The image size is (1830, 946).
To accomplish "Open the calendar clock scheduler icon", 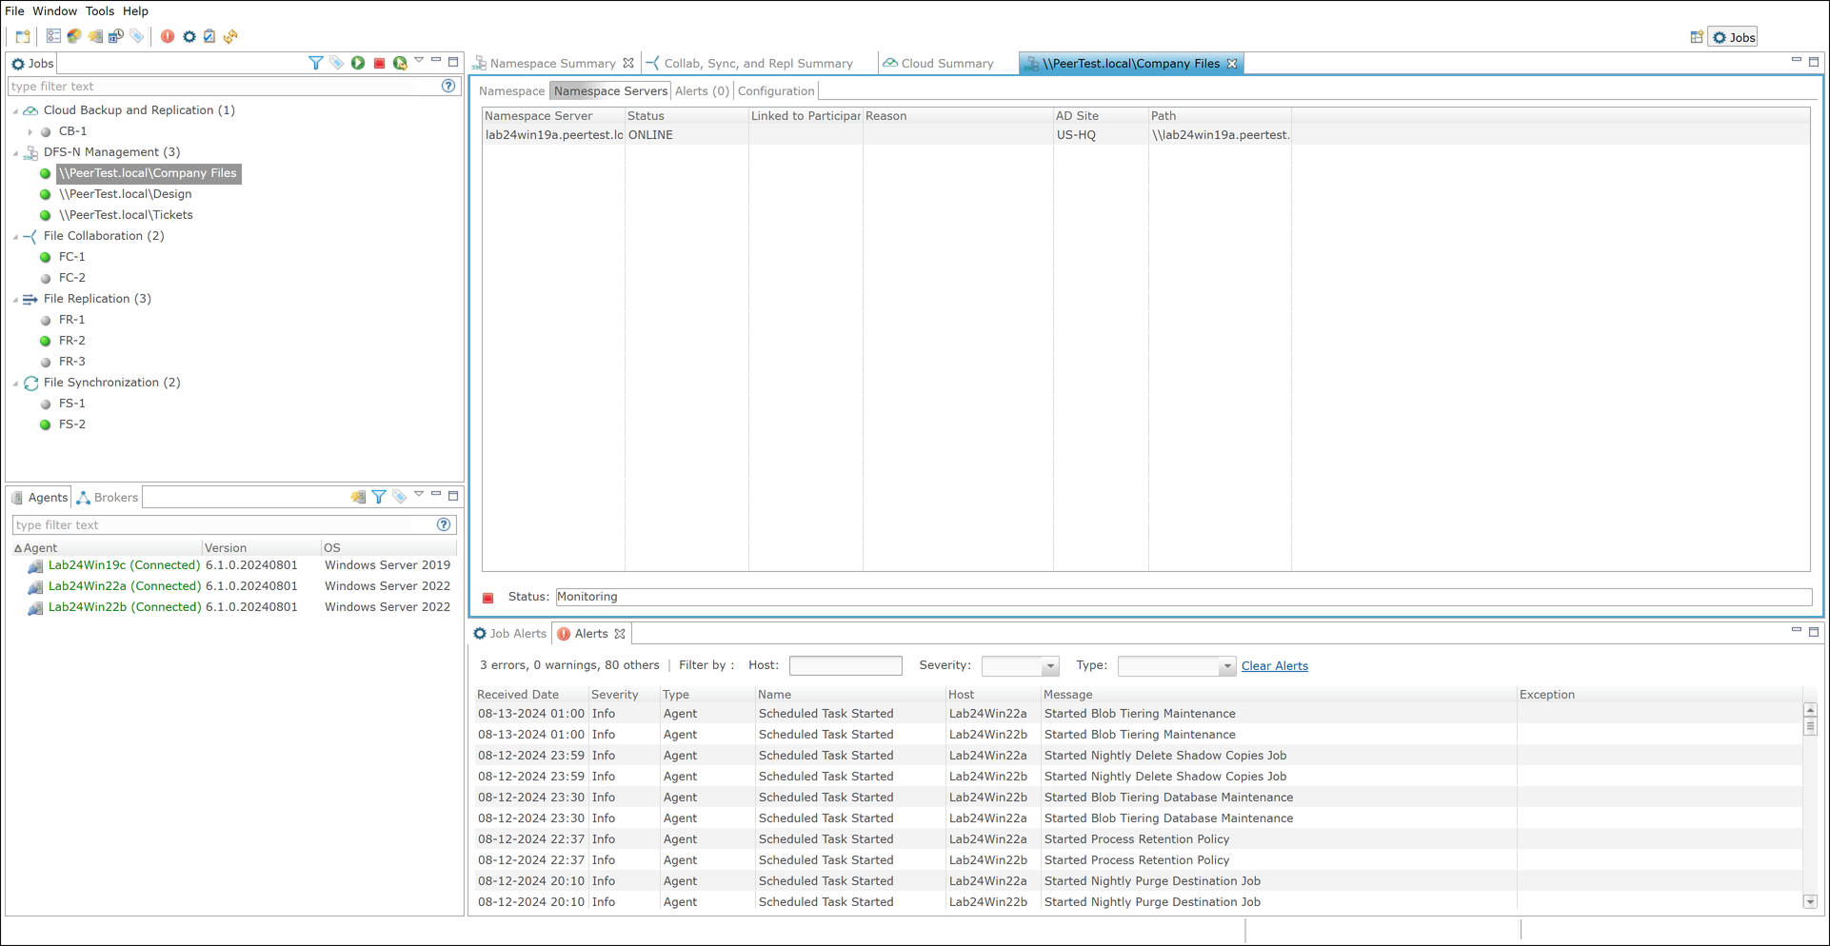I will tap(116, 36).
